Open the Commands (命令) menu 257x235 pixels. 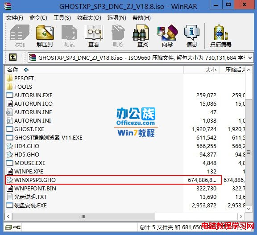[38, 18]
